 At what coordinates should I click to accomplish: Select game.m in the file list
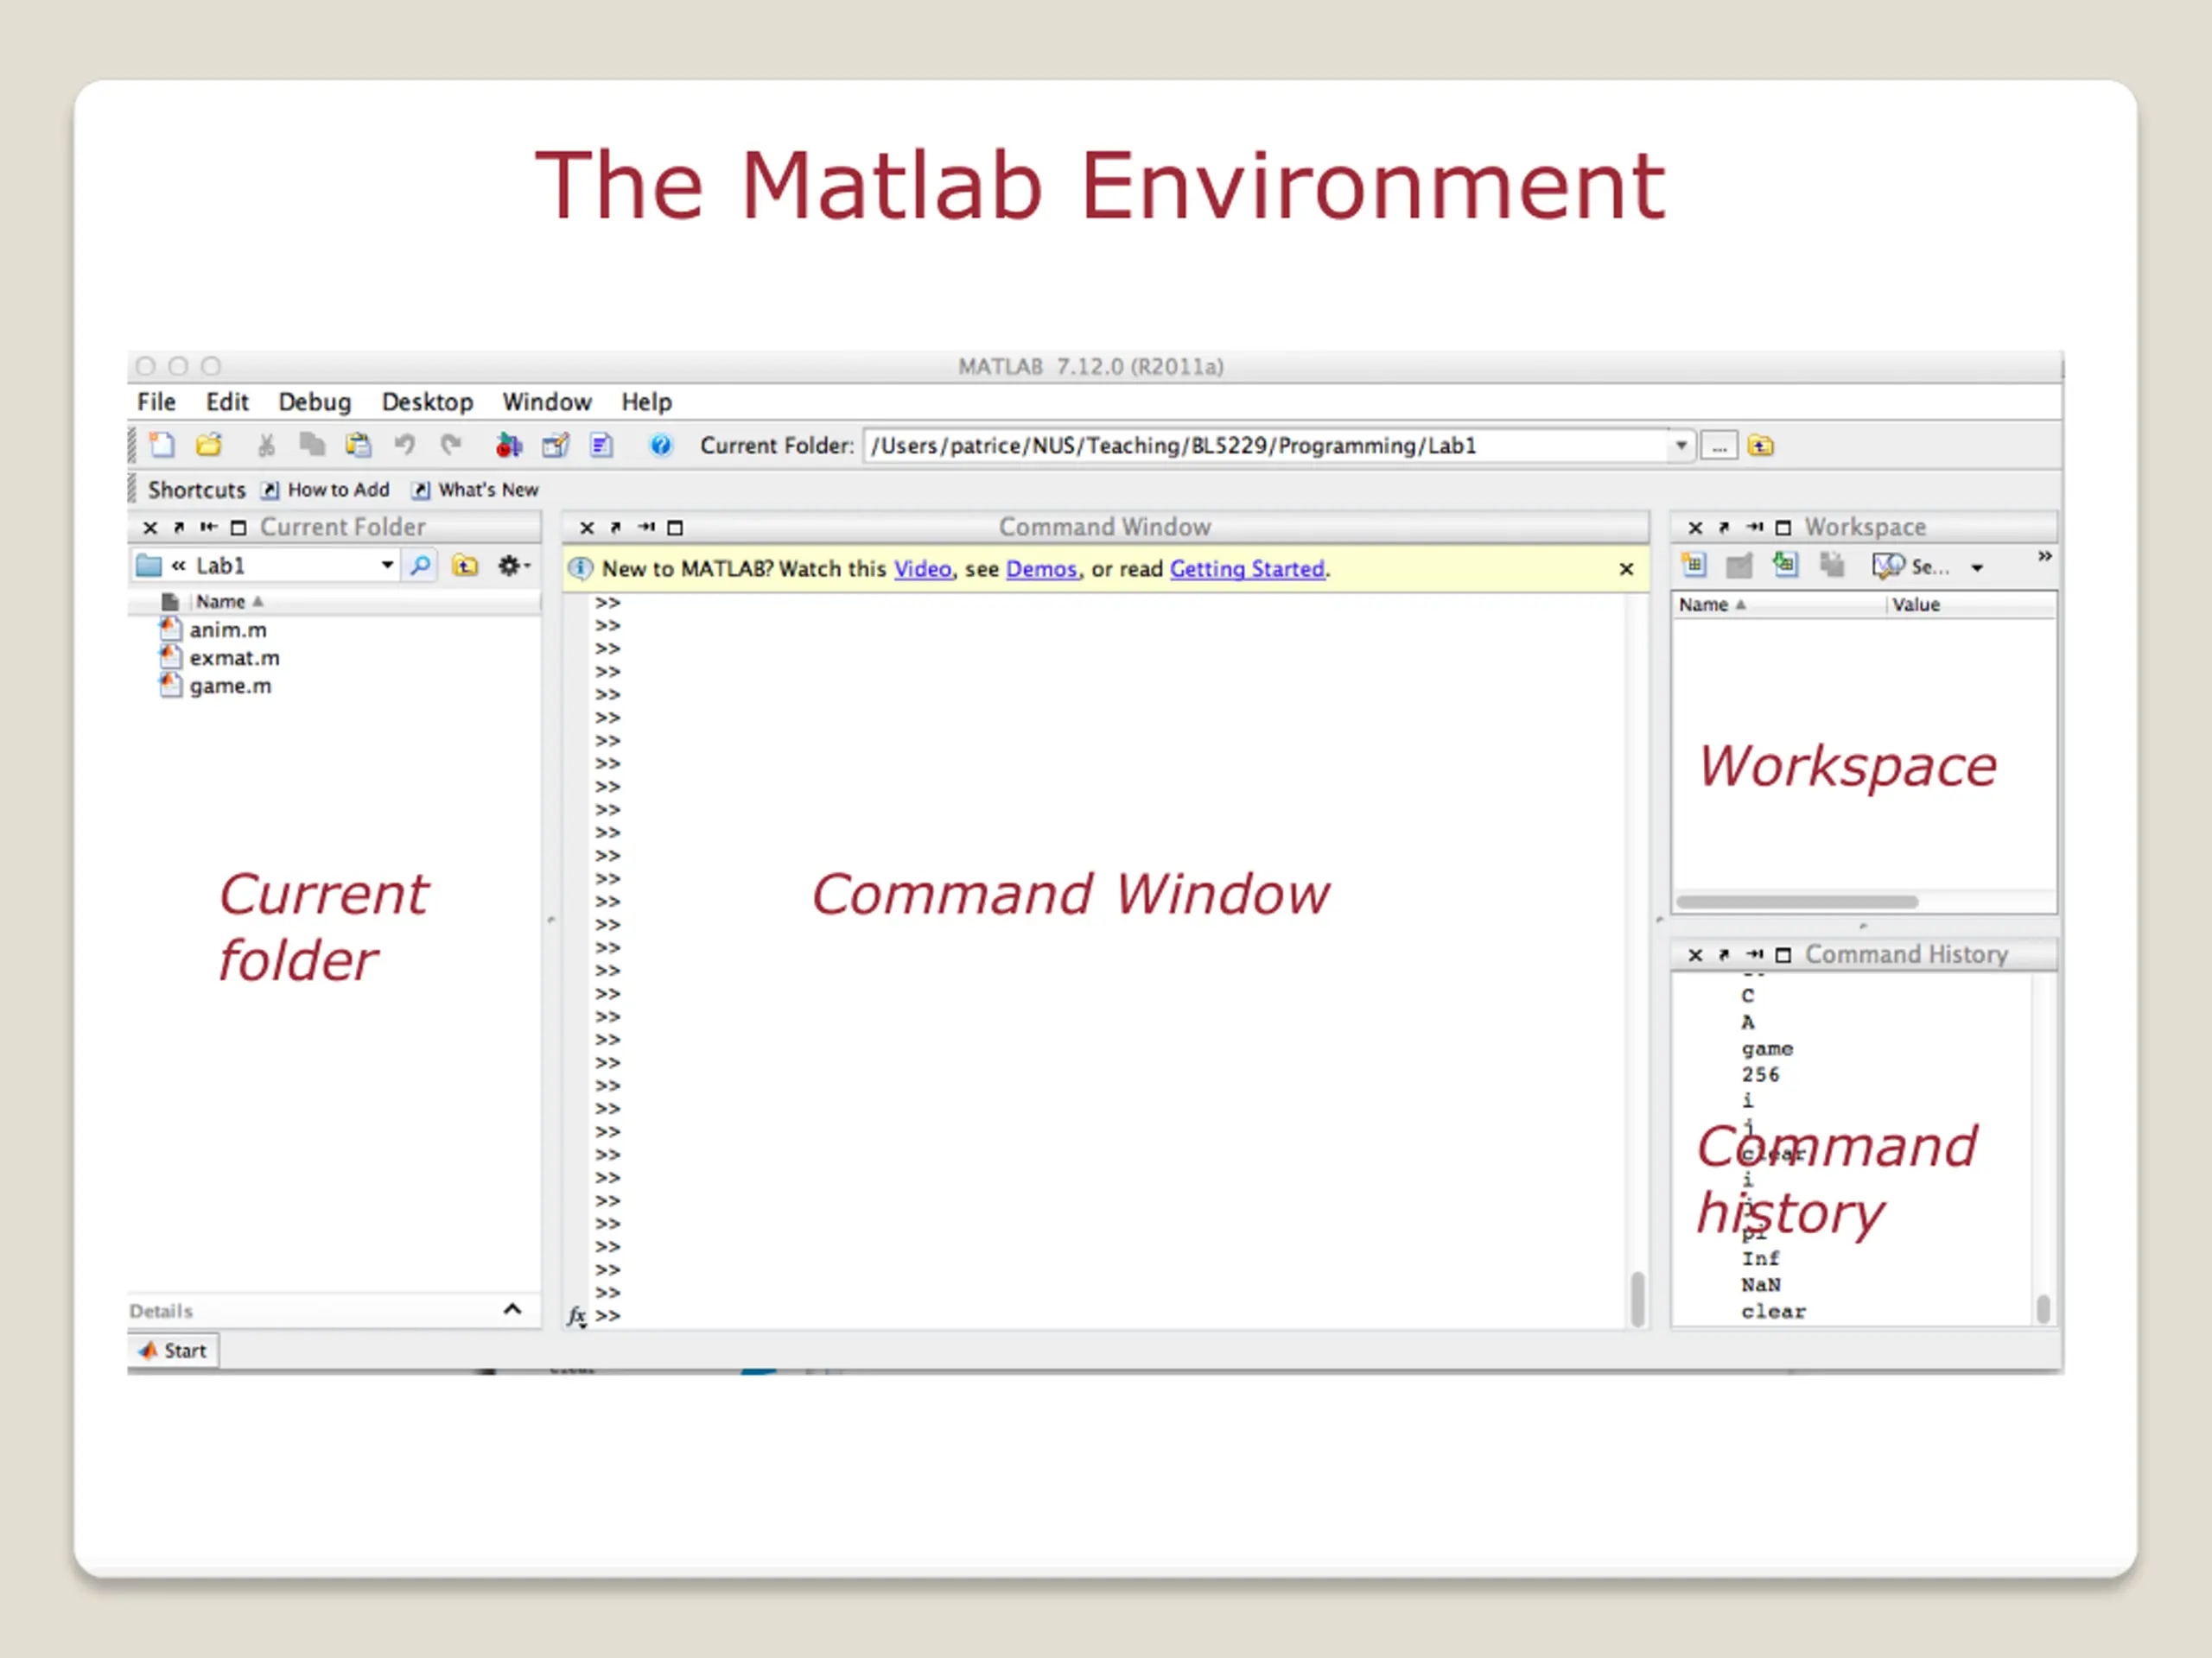(215, 686)
